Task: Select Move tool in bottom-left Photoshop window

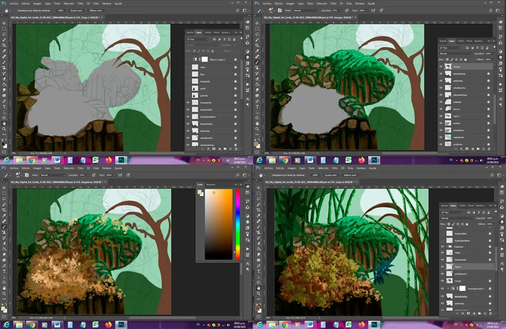Action: point(4,188)
